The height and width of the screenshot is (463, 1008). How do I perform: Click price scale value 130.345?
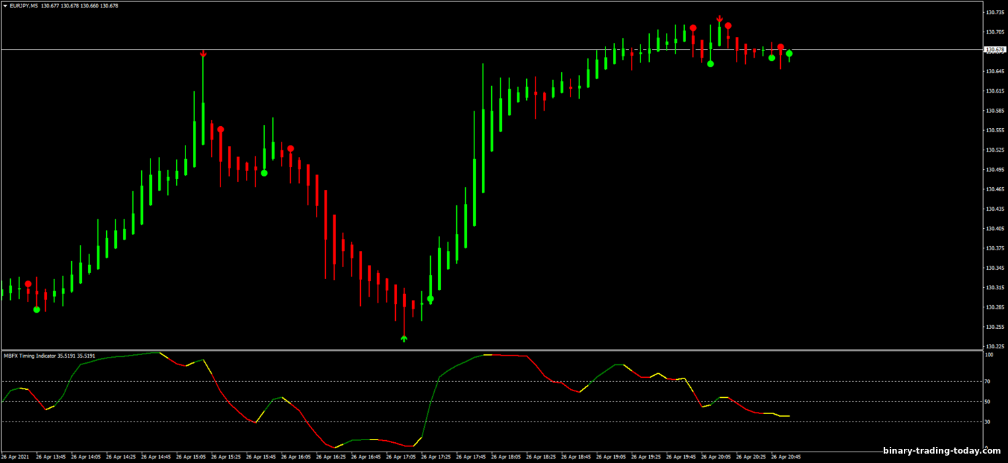pos(995,268)
